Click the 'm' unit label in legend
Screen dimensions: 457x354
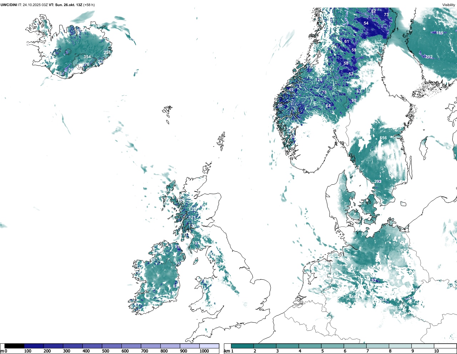click(x=2, y=351)
